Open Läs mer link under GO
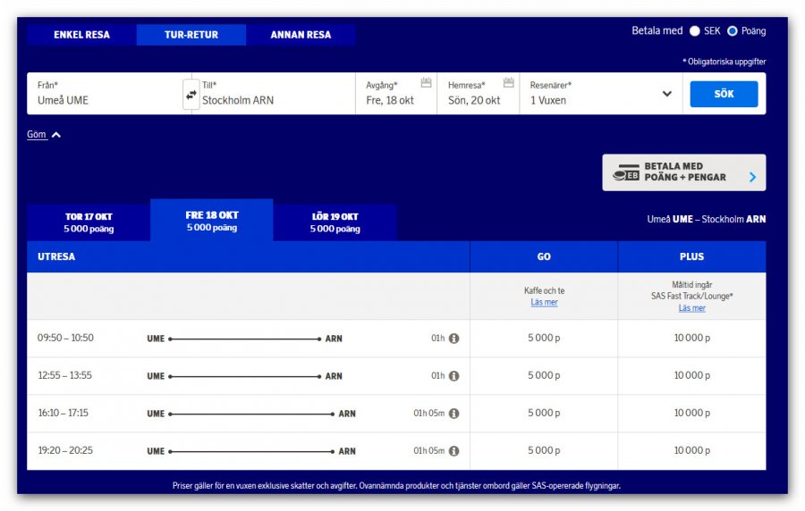The height and width of the screenshot is (511, 805). pos(544,303)
